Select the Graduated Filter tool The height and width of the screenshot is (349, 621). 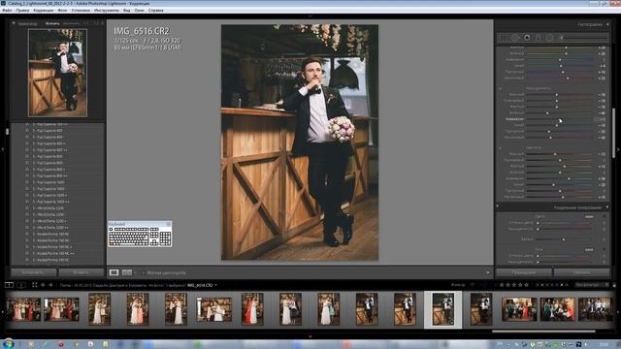click(539, 37)
